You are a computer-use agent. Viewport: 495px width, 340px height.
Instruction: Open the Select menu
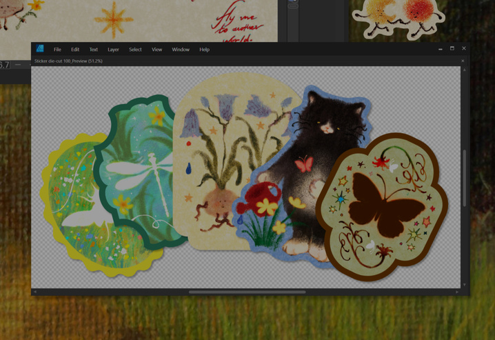point(135,50)
